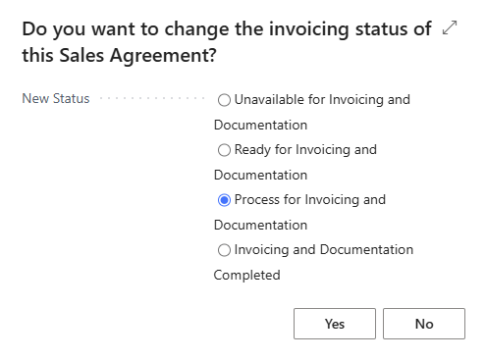Click the "Invoicing and Documentation" option text
Screen dimensions: 486x360
324,249
